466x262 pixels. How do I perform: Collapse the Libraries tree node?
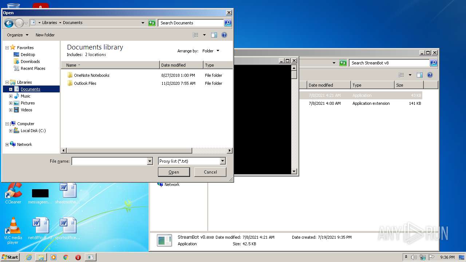pyautogui.click(x=7, y=82)
